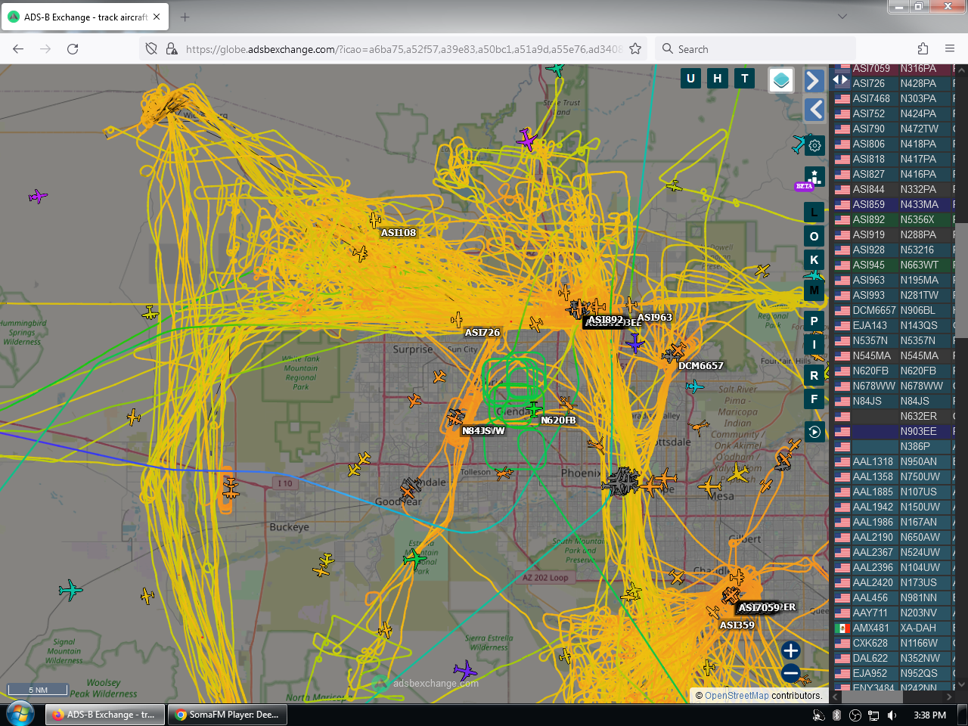Open the volume speaker tray icon
The height and width of the screenshot is (726, 968).
[892, 715]
